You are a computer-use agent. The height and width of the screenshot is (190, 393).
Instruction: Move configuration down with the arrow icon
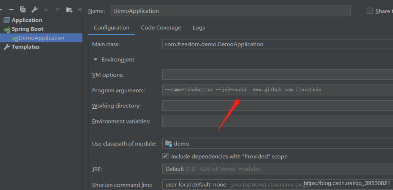pyautogui.click(x=57, y=10)
